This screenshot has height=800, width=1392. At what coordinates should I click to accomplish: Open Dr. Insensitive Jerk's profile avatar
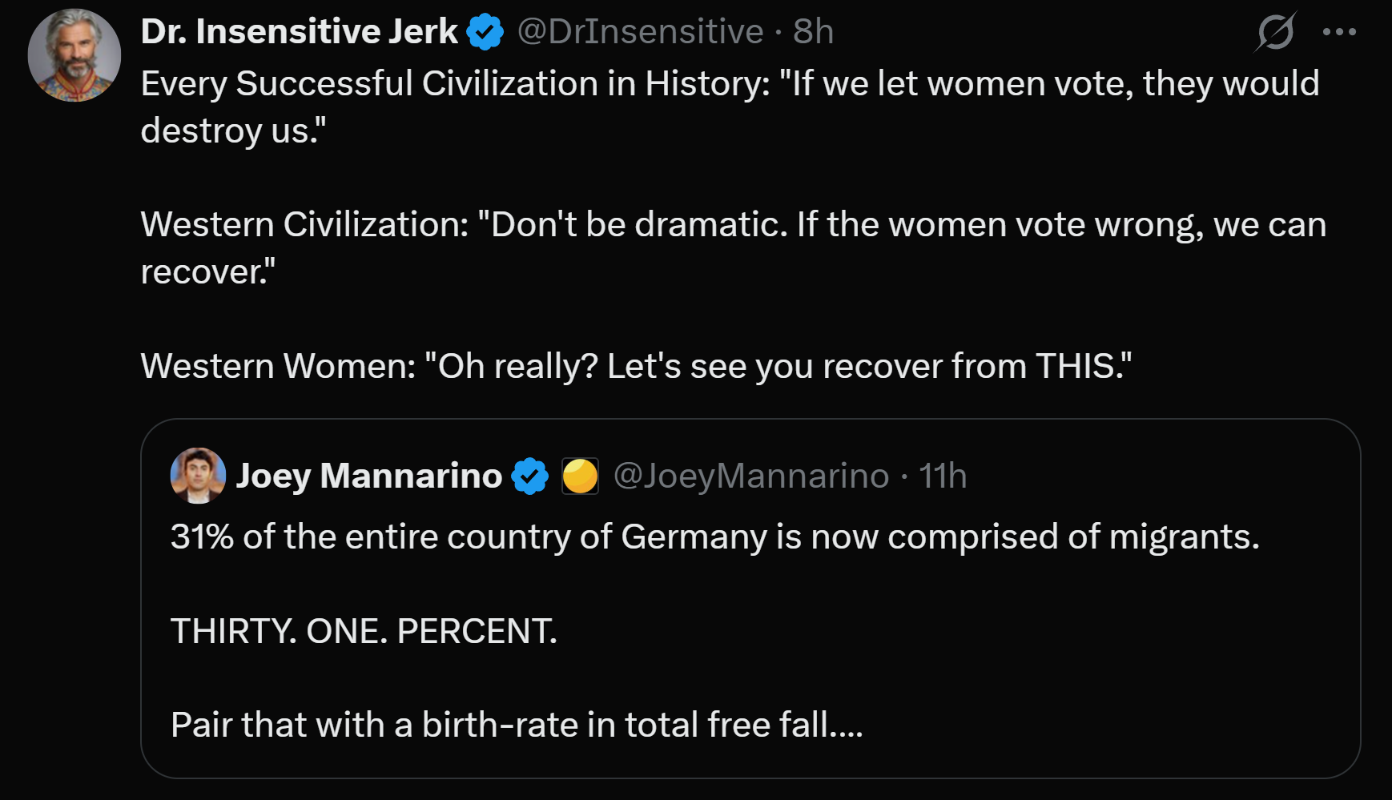pyautogui.click(x=74, y=55)
